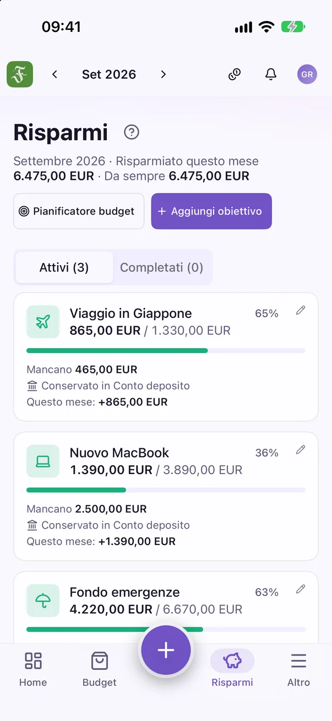Tap the purple plus floating button
The height and width of the screenshot is (721, 332).
(x=166, y=650)
